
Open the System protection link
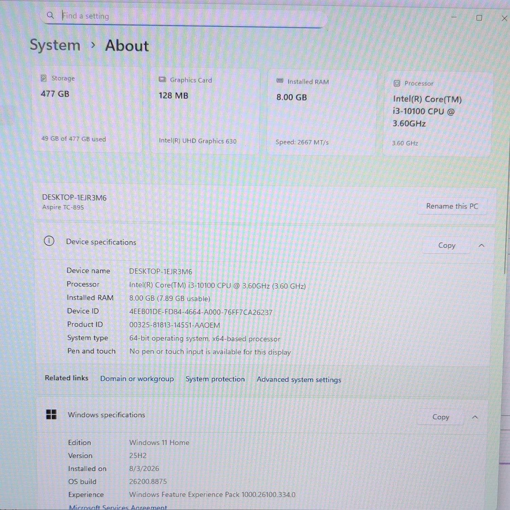pyautogui.click(x=215, y=379)
